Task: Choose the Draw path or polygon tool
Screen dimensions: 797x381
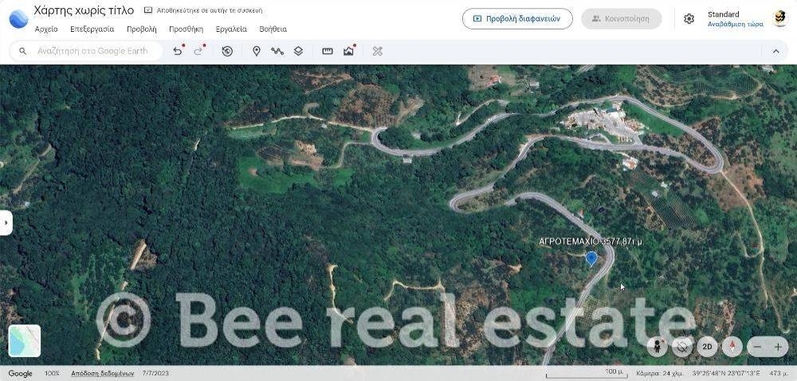Action: (x=277, y=51)
